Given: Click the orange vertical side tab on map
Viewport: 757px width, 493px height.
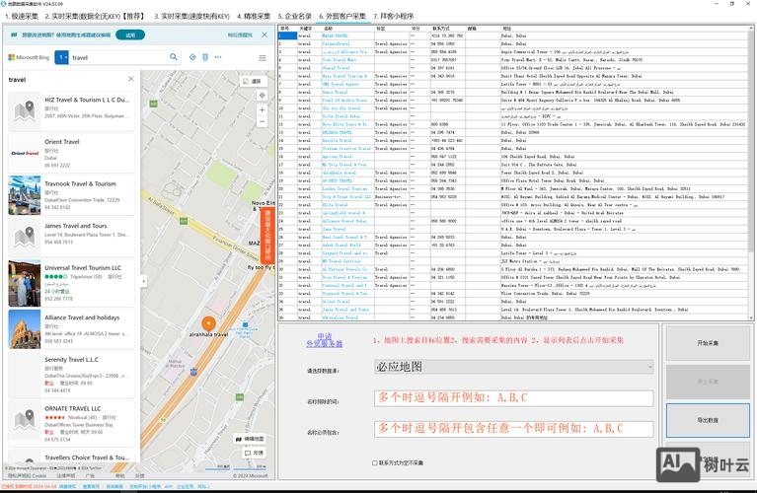Looking at the screenshot, I should point(267,236).
